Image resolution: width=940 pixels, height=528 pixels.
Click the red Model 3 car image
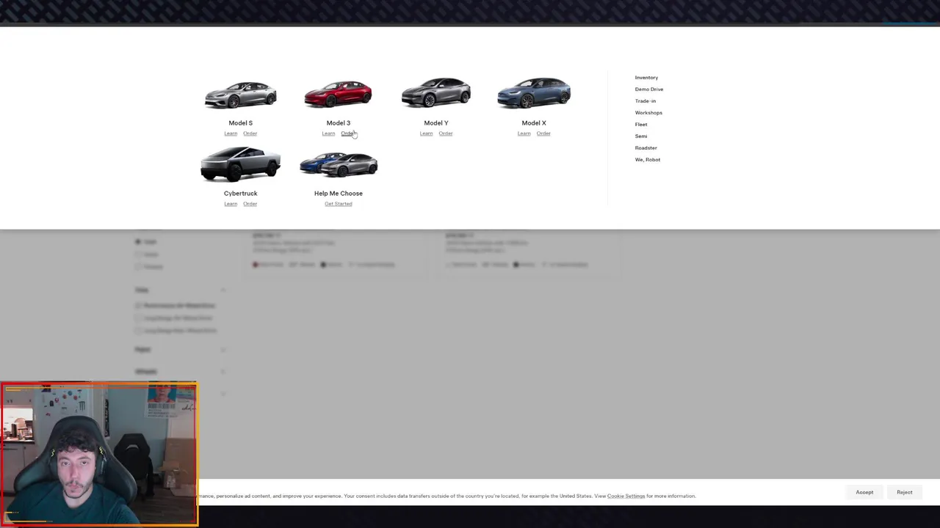[338, 95]
